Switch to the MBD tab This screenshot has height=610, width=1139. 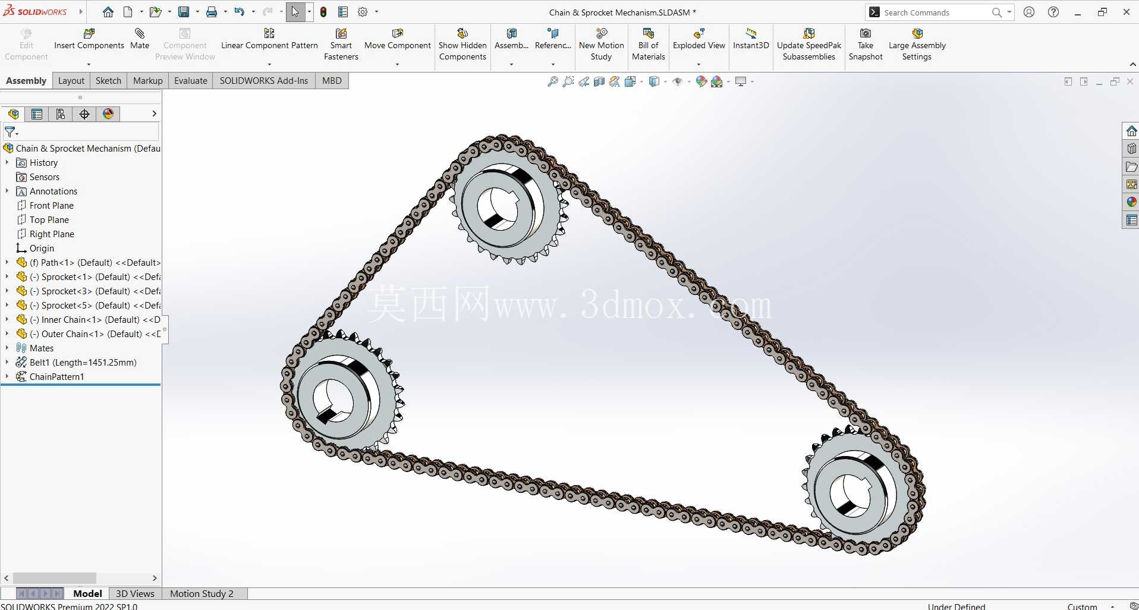332,81
